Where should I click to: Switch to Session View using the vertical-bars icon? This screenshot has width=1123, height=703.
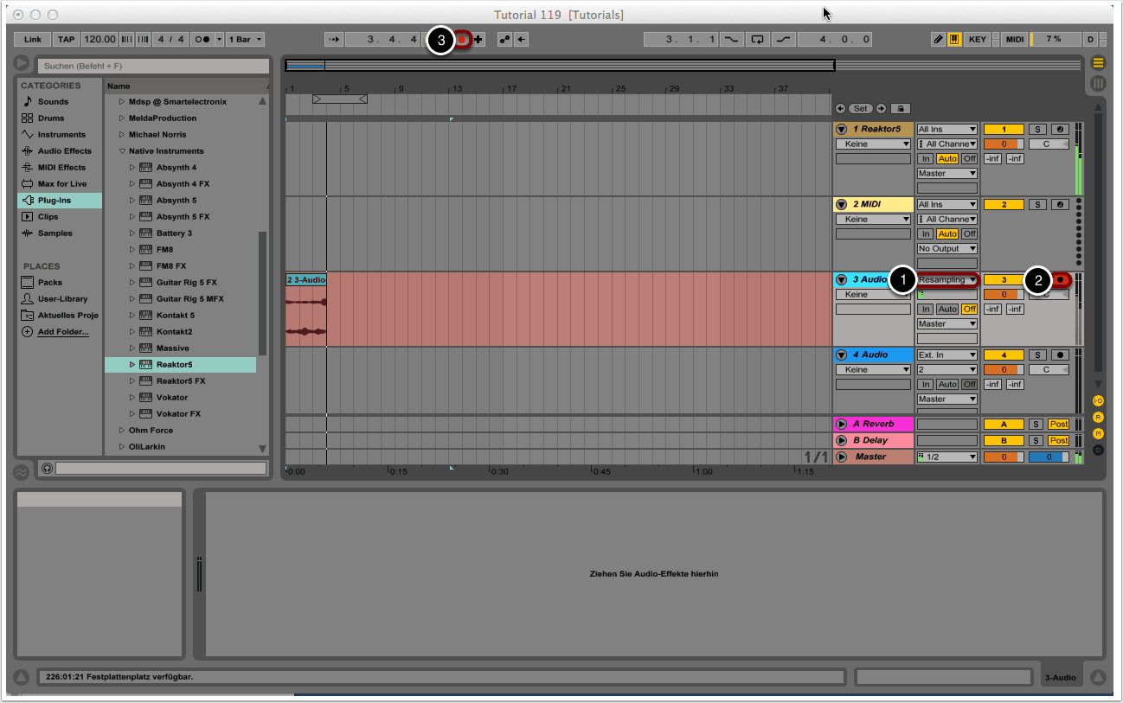[x=1098, y=84]
